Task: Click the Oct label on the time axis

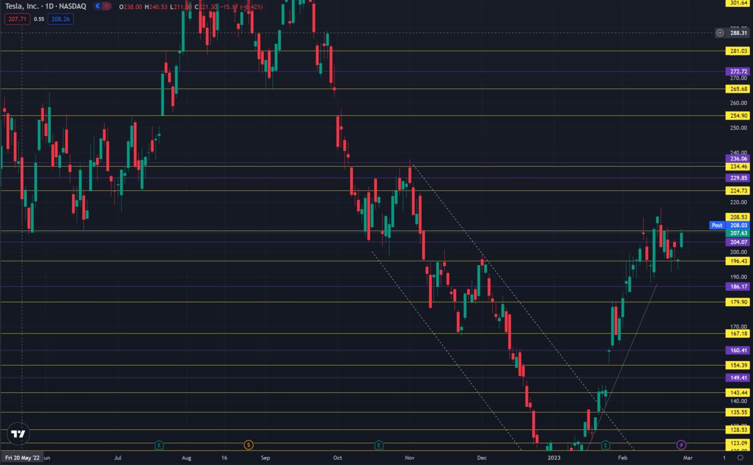Action: [x=338, y=458]
